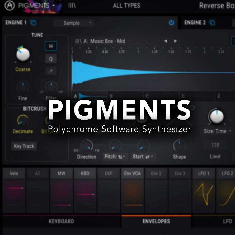The image size is (235, 235).
Task: Toggle the Q quantize button
Action: [51, 59]
